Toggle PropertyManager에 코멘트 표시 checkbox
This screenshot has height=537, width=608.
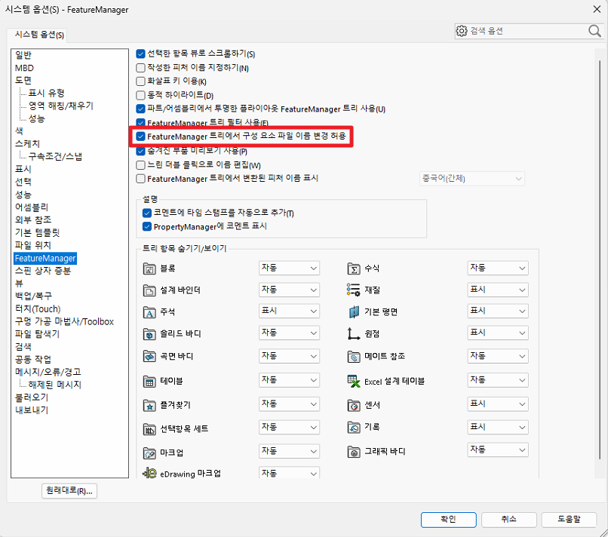coord(146,226)
